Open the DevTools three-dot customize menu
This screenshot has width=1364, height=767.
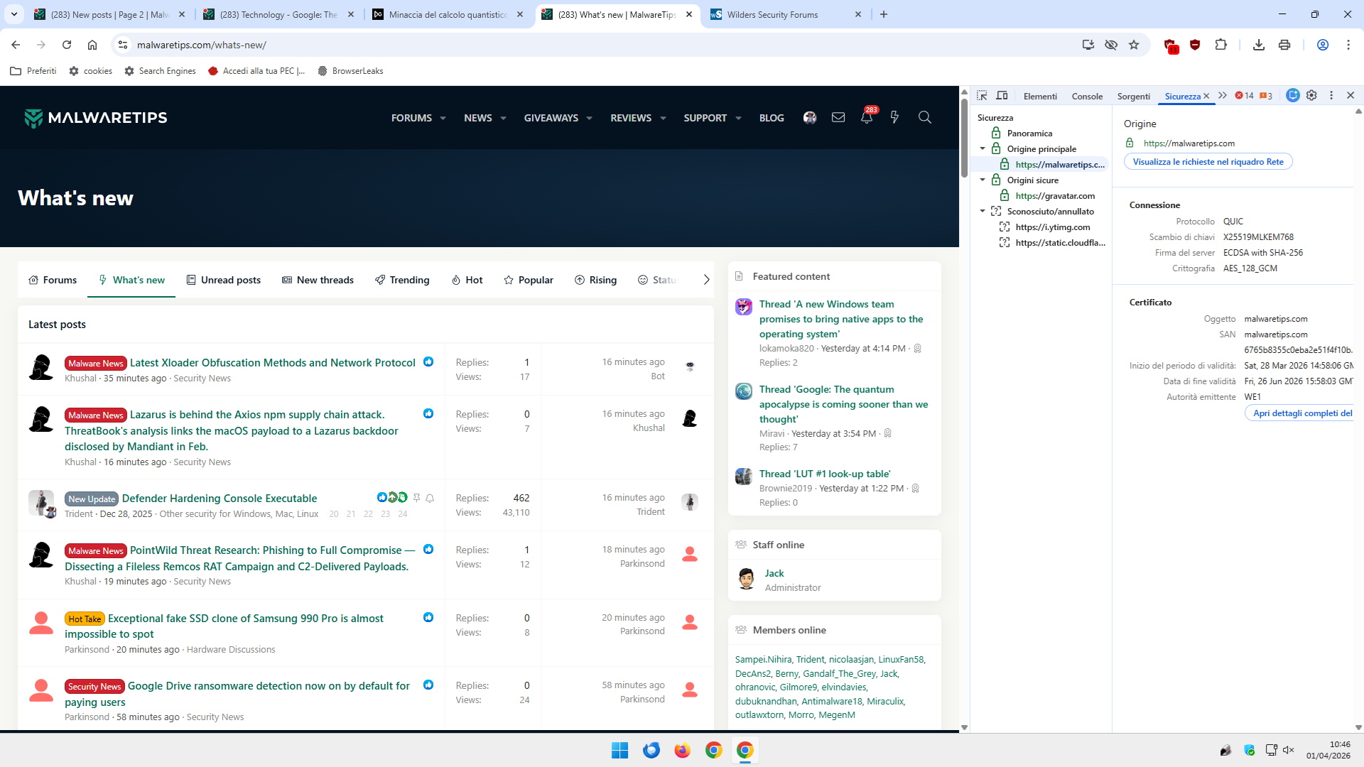pos(1331,96)
